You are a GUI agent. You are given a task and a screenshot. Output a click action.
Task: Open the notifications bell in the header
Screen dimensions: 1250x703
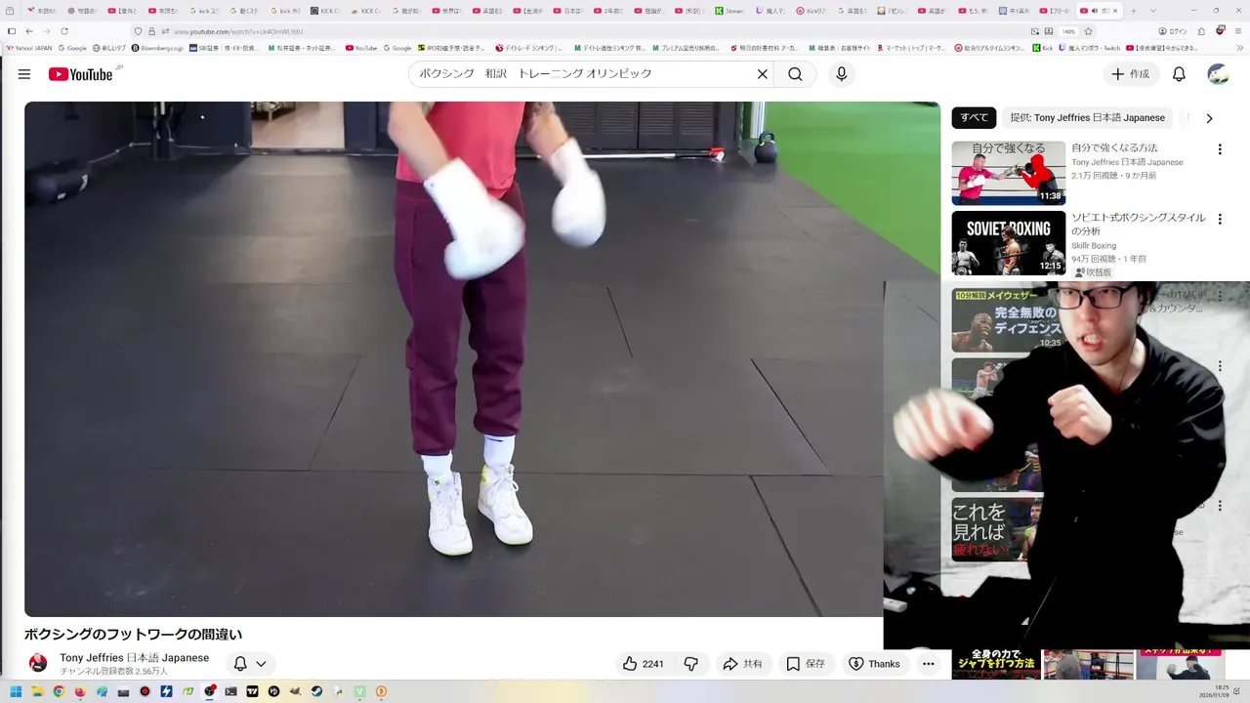coord(1179,74)
